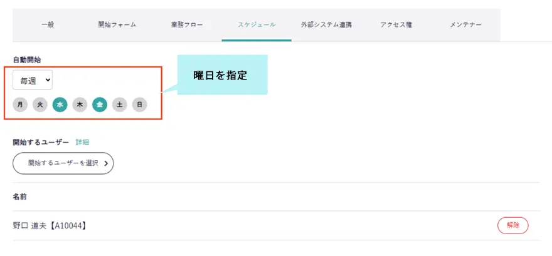Switch to the アクセス権 tab
The height and width of the screenshot is (256, 552).
tap(396, 25)
